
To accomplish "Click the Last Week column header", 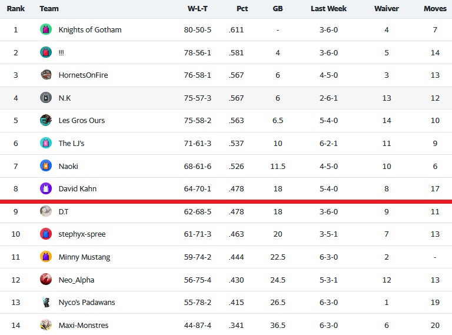I will click(x=328, y=9).
